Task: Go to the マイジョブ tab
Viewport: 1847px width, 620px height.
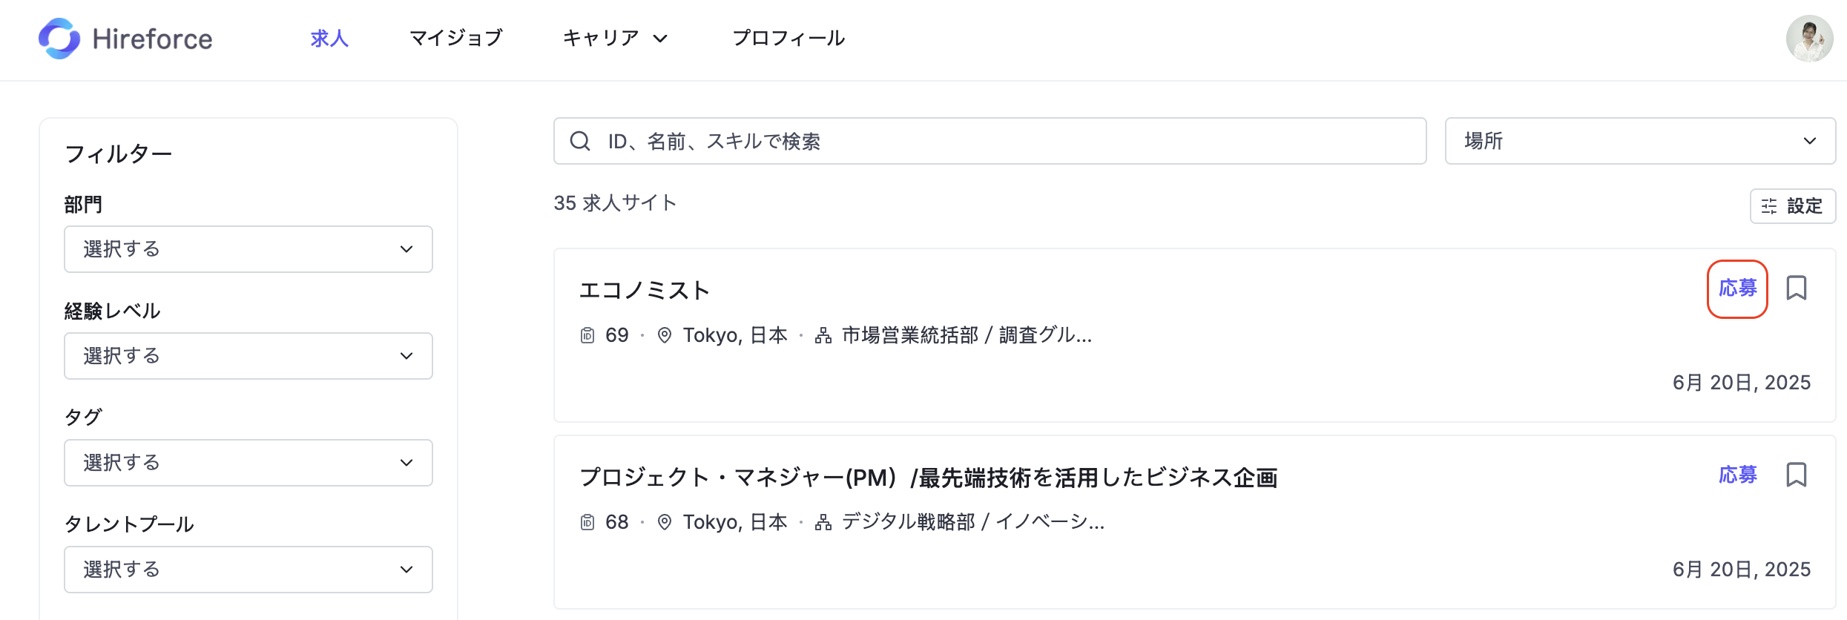Action: click(x=456, y=38)
